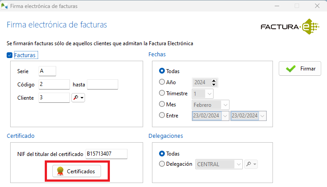This screenshot has height=187, width=327.
Task: Select the Todas radio under Fechas
Action: 162,71
